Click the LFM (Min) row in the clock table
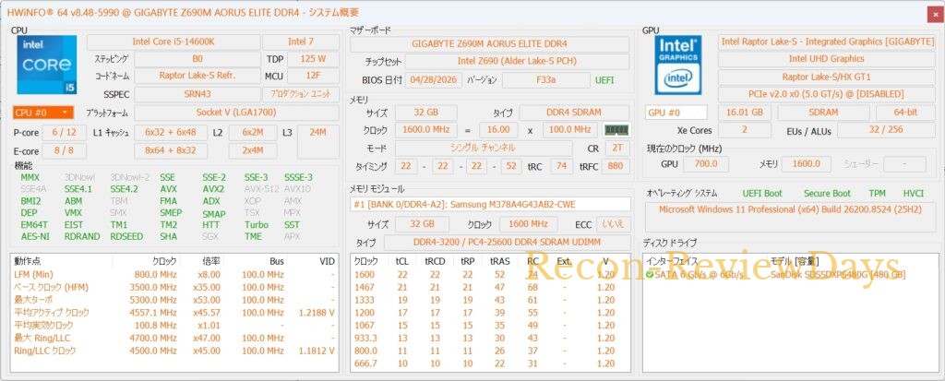This screenshot has height=381, width=945. (174, 275)
